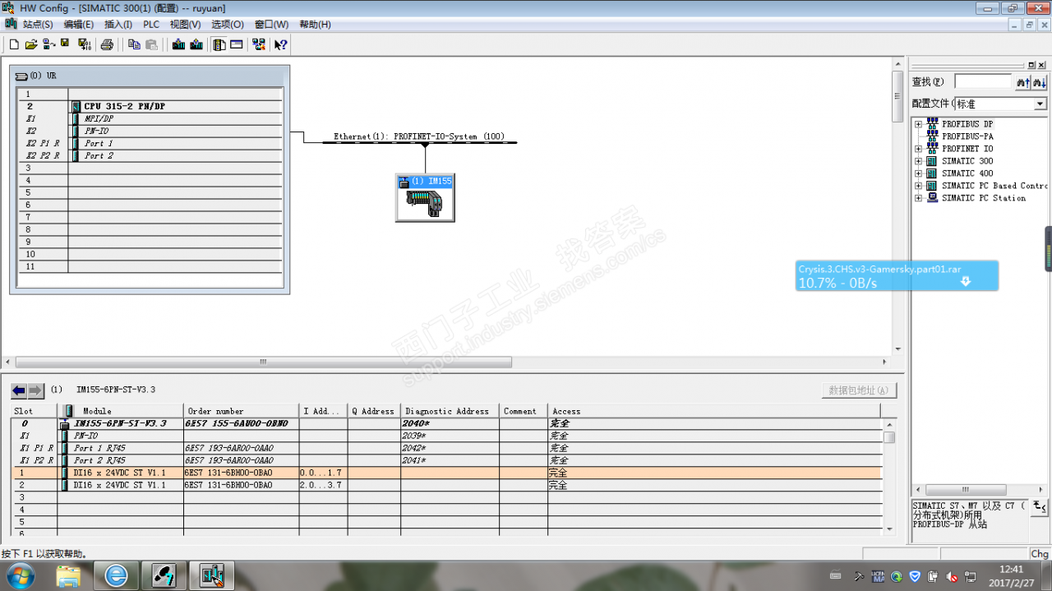Open the 帮助(H) Help menu
The width and height of the screenshot is (1052, 591).
tap(315, 25)
